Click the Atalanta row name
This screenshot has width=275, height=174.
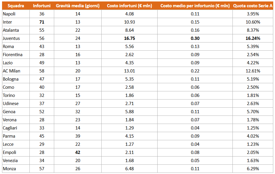pyautogui.click(x=10, y=30)
